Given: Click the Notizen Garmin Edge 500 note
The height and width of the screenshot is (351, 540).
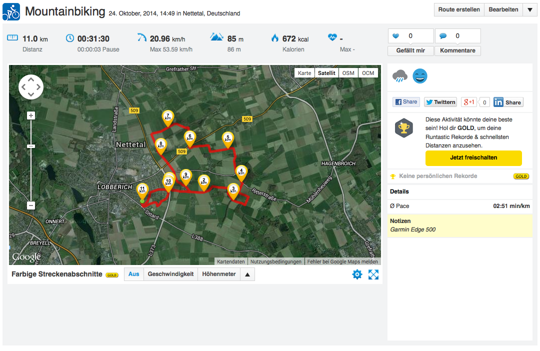Looking at the screenshot, I should [x=460, y=225].
